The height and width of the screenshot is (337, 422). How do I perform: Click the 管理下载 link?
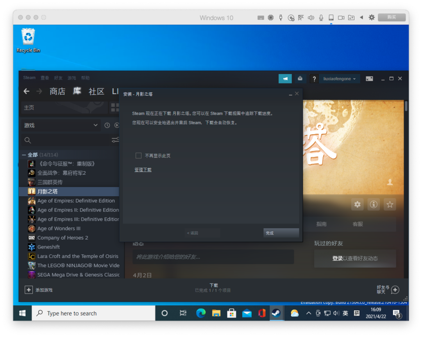pos(143,170)
